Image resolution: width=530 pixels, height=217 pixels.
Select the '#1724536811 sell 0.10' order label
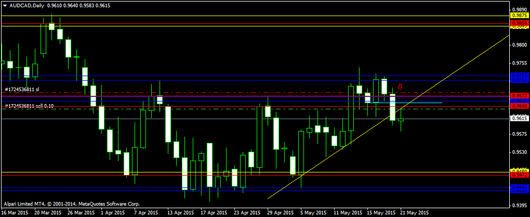(29, 106)
